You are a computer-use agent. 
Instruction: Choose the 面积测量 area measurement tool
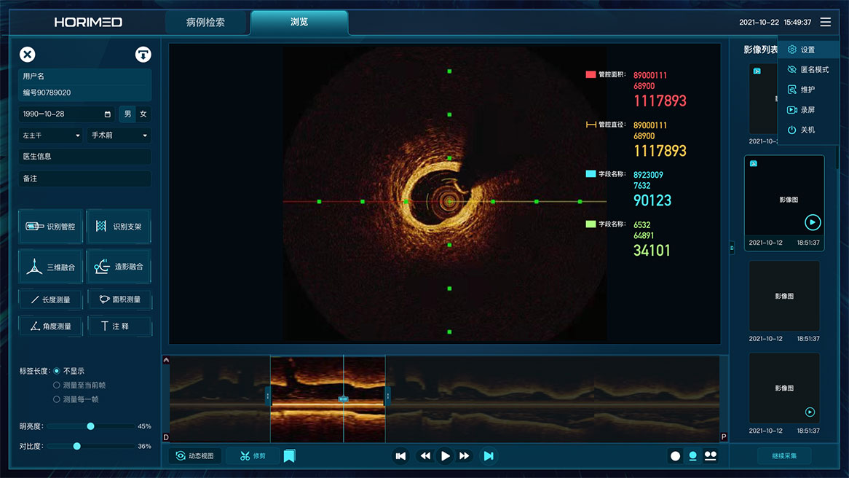point(119,299)
